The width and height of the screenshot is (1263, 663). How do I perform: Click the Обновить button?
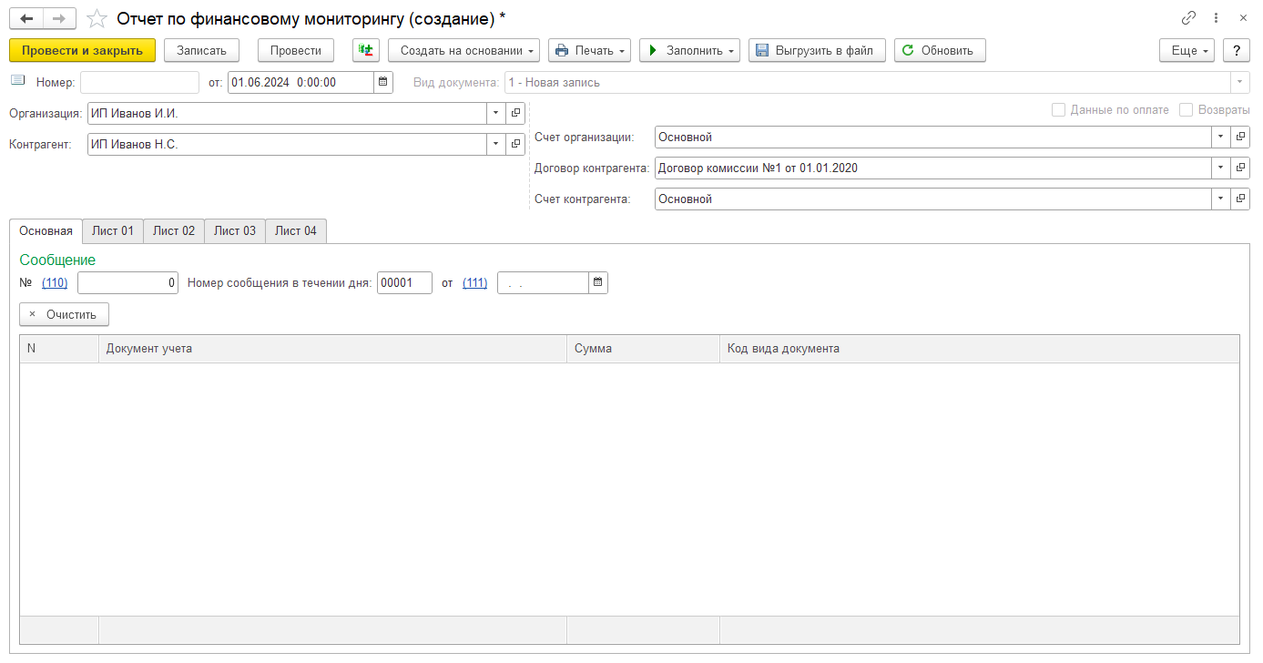[940, 50]
